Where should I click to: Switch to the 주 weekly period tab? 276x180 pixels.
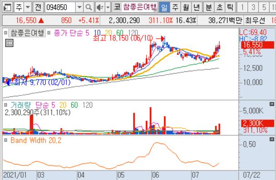(x=175, y=7)
